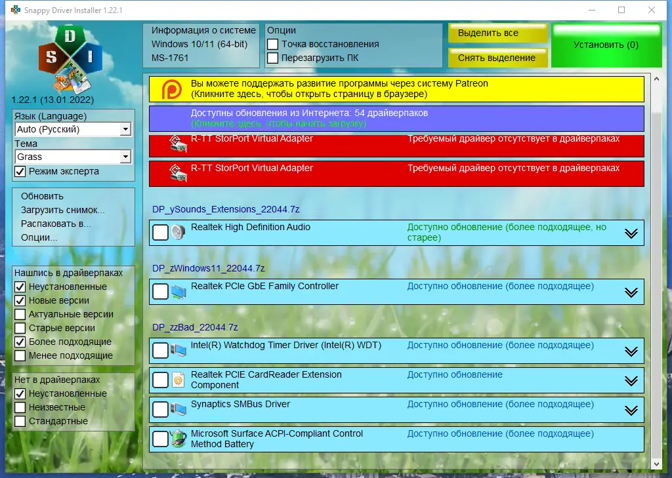Viewport: 672px width, 478px height.
Task: Click the driverpack updates download banner
Action: tap(396, 119)
